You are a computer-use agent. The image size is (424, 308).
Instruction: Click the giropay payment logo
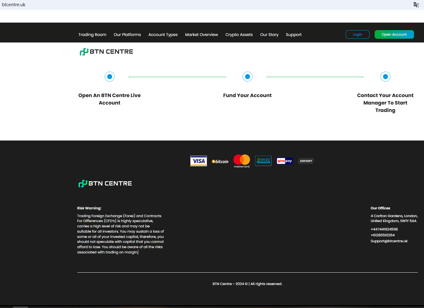(285, 161)
